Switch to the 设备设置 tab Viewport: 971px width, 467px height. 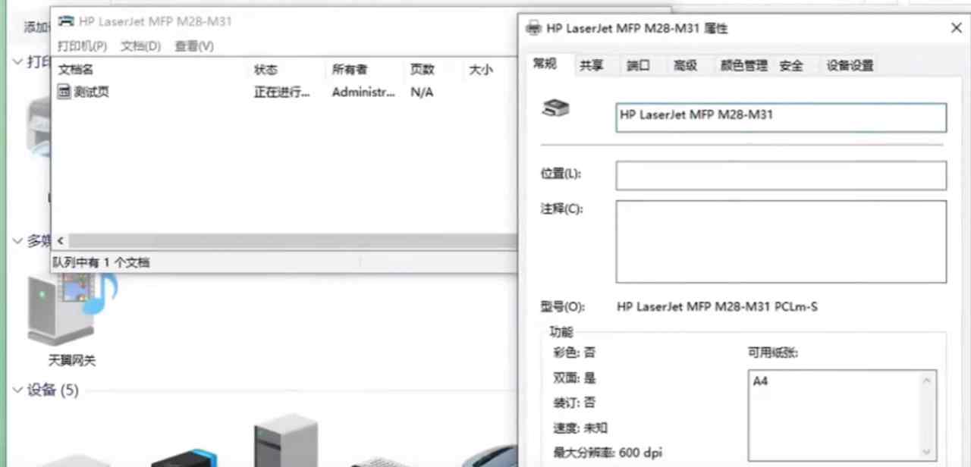(x=849, y=65)
